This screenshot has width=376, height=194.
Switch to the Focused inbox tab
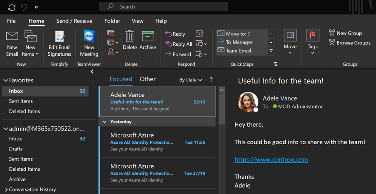(x=121, y=79)
